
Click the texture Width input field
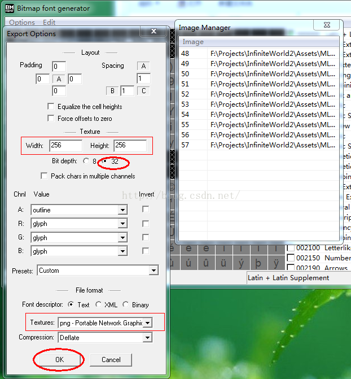(x=65, y=146)
